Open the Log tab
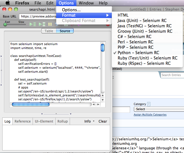The image size is (184, 153). [x=7, y=121]
